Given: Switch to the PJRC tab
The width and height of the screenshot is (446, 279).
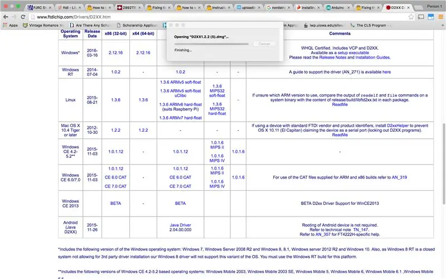Looking at the screenshot, I should 39,8.
